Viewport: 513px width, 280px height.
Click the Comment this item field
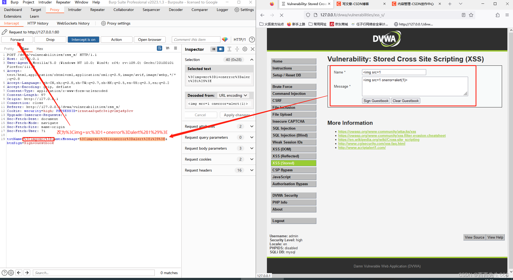[x=196, y=40]
